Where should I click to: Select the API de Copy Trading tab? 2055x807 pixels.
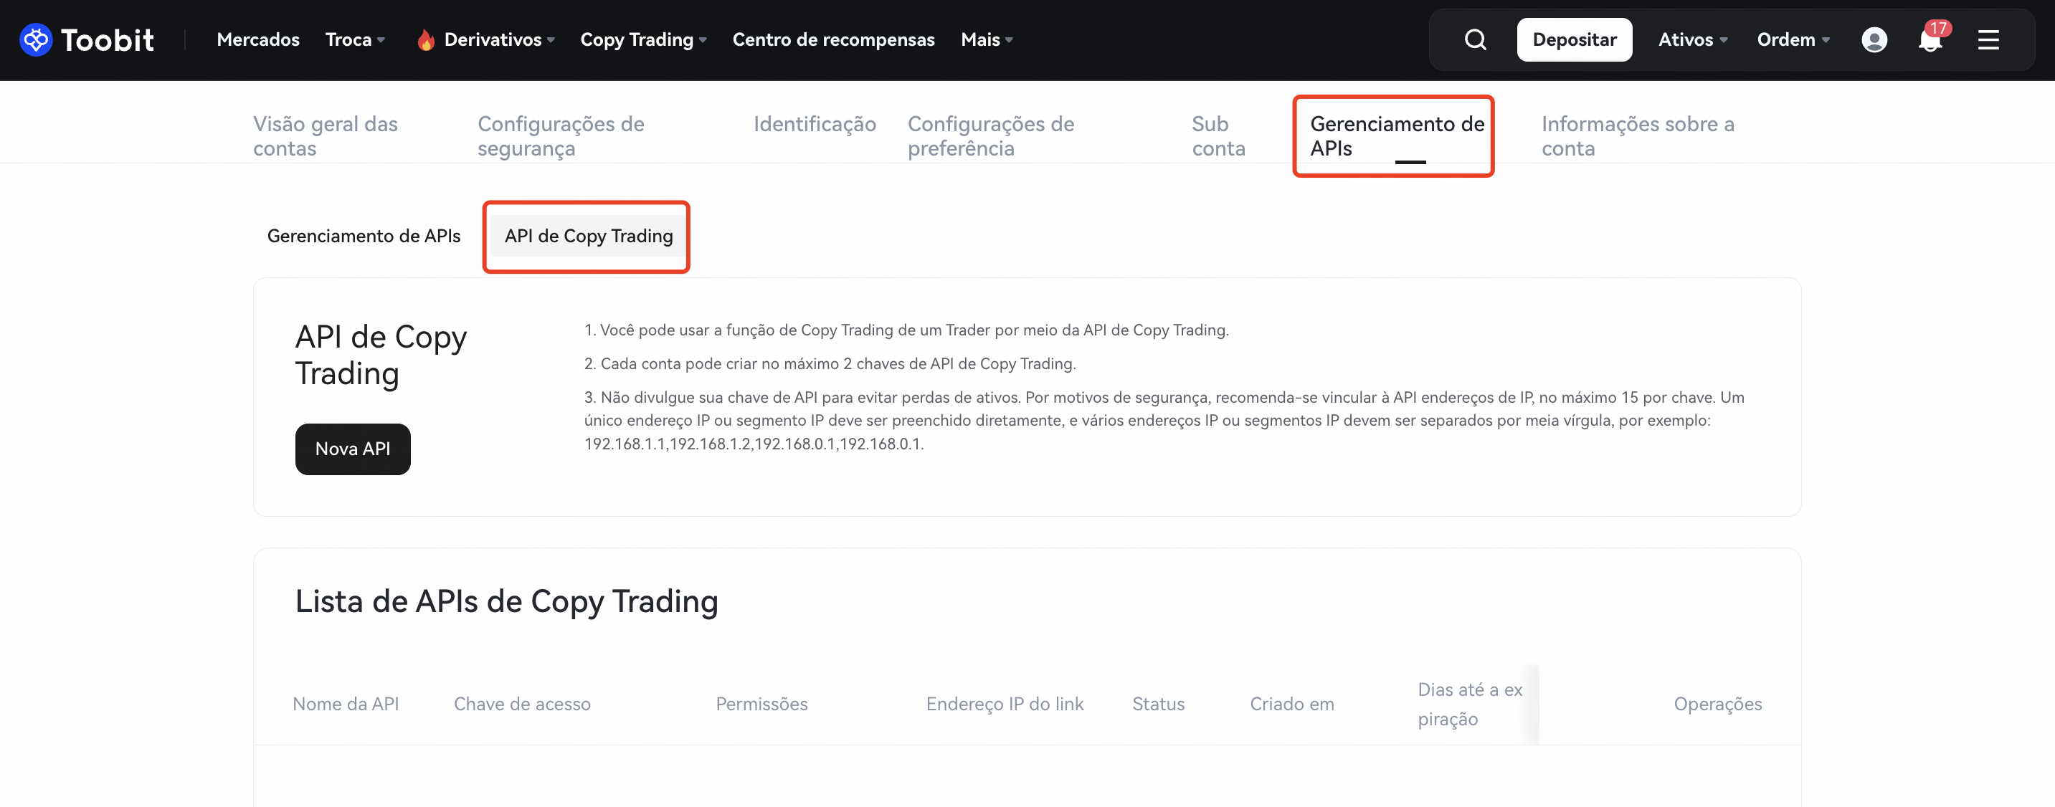588,236
